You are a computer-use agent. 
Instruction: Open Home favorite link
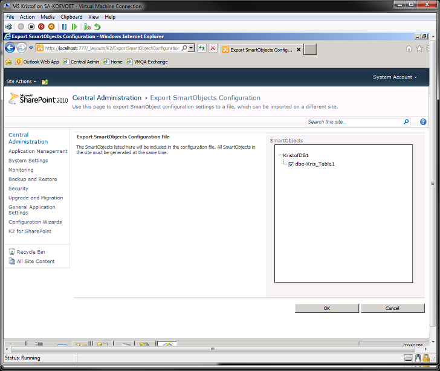113,62
